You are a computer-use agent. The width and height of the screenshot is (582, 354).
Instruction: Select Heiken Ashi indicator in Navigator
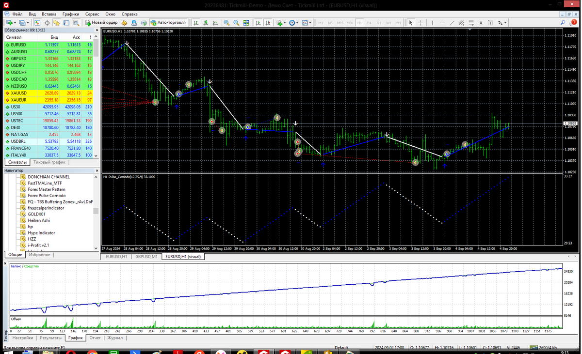point(38,220)
